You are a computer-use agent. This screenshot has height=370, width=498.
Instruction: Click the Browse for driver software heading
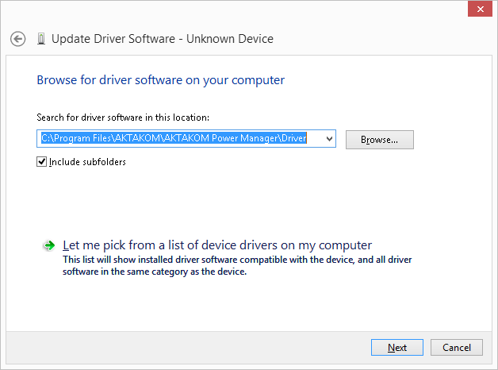pyautogui.click(x=161, y=80)
